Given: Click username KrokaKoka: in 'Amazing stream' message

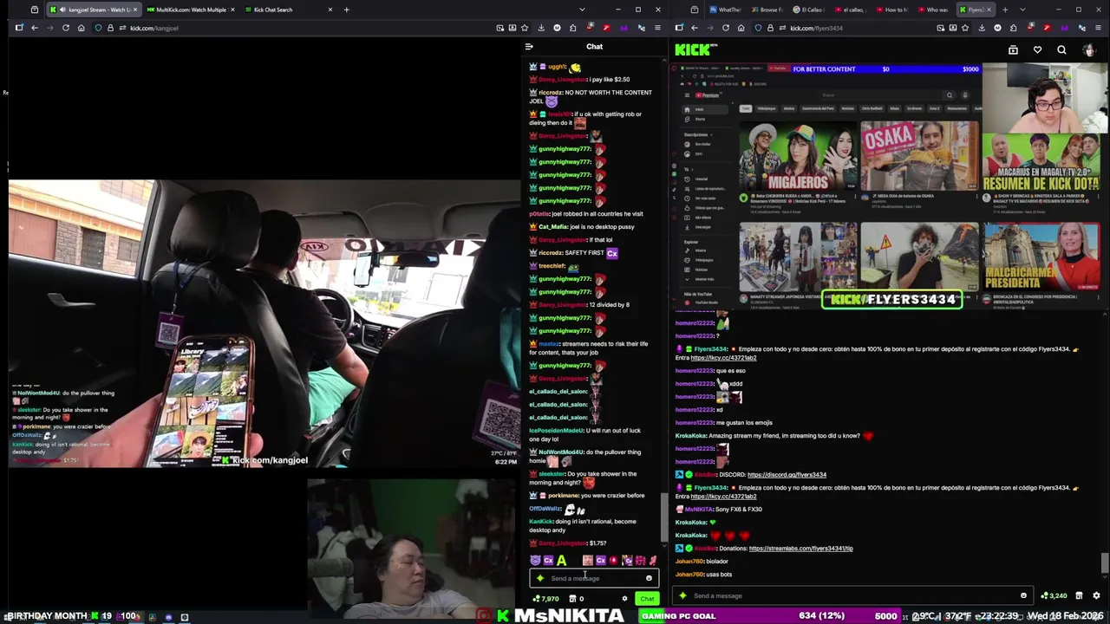Looking at the screenshot, I should click(691, 436).
